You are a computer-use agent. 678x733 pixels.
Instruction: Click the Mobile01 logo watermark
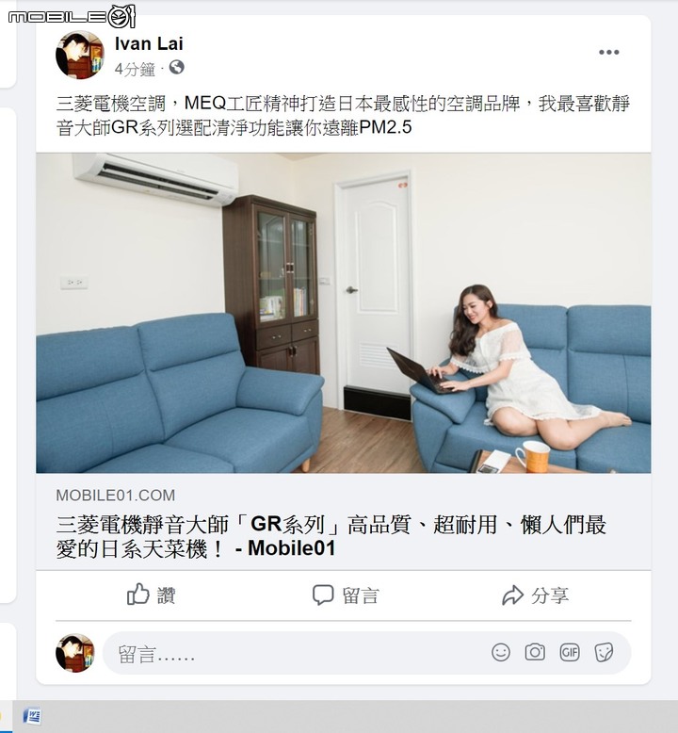coord(72,16)
